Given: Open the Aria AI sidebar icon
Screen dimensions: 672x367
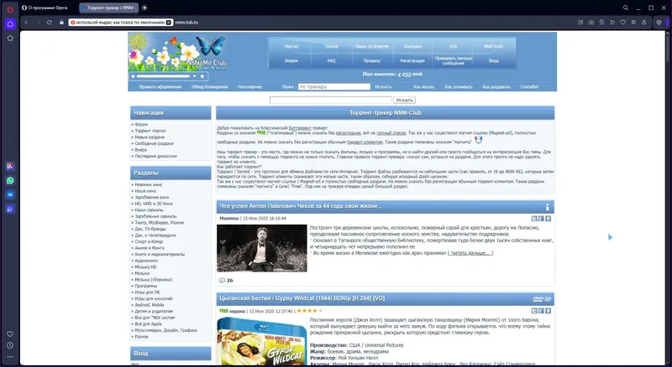Looking at the screenshot, I should 10,167.
